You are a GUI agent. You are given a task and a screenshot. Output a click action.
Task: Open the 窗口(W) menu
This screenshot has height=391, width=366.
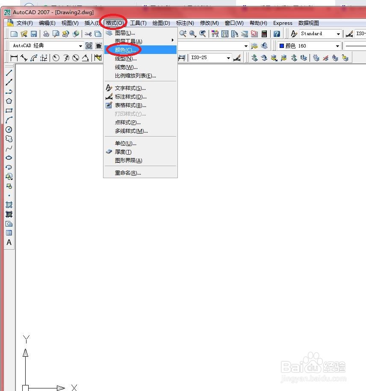tap(234, 23)
